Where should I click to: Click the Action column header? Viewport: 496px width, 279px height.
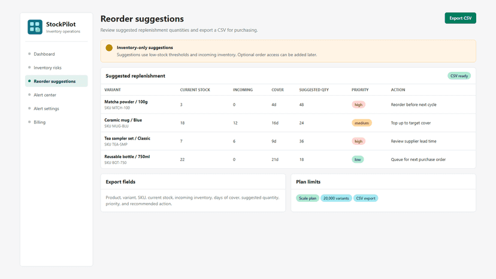tap(398, 90)
